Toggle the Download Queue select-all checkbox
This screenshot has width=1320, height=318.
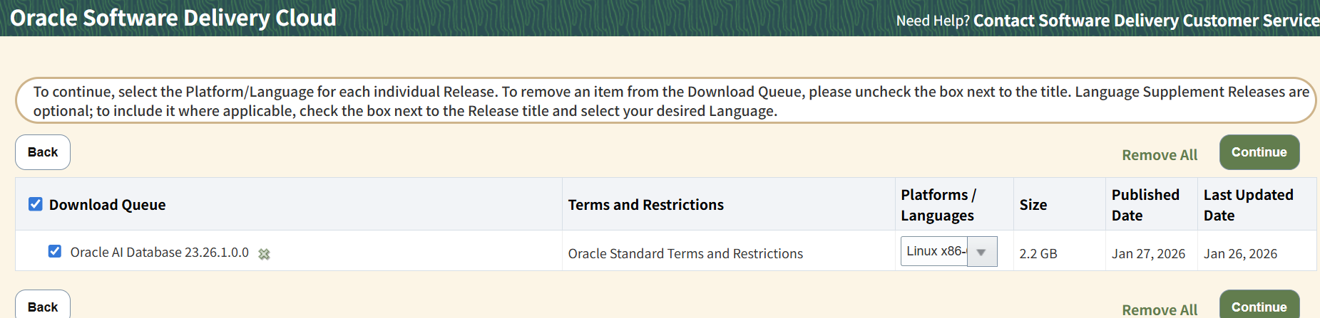coord(36,204)
